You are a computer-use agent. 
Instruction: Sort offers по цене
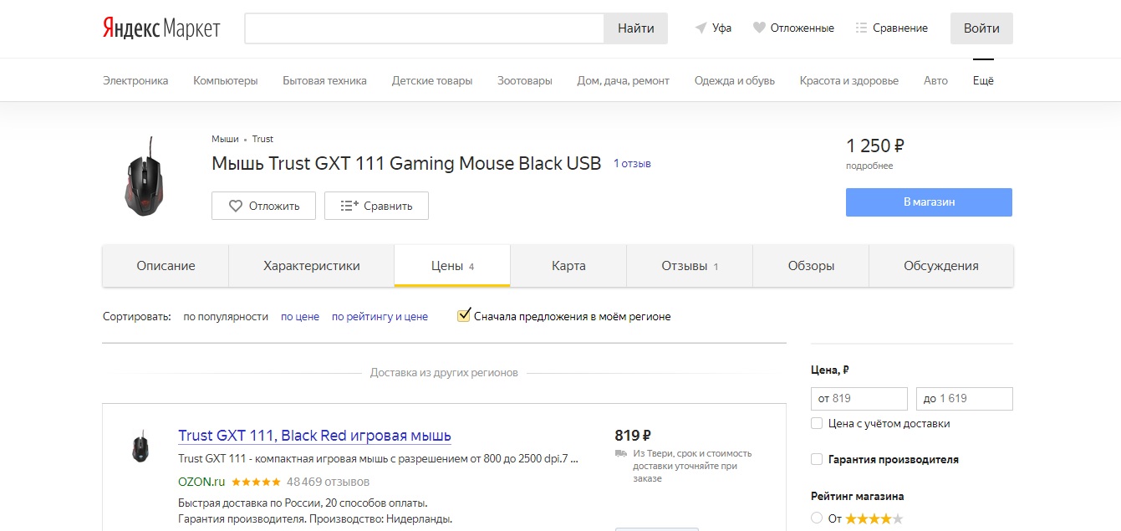click(300, 317)
